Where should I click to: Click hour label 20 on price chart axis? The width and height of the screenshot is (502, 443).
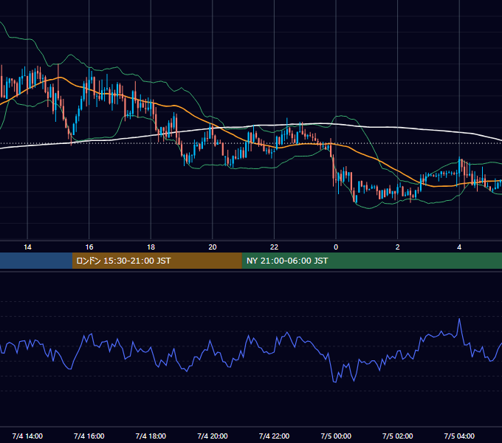213,247
